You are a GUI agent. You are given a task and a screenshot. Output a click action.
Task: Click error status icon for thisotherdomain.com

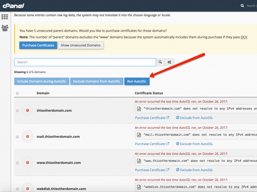(x=28, y=111)
